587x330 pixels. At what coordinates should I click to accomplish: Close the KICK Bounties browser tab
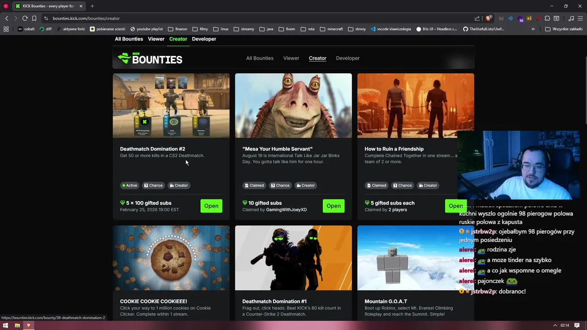(x=81, y=6)
